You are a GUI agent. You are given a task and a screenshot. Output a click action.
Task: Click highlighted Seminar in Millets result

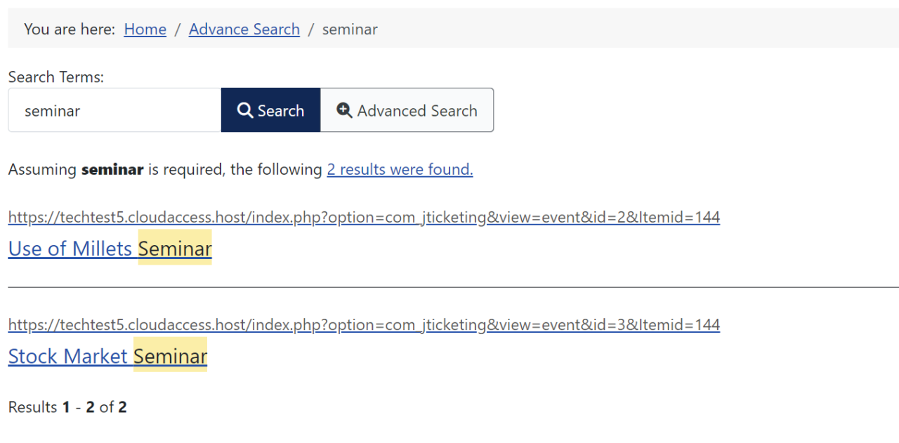point(175,249)
